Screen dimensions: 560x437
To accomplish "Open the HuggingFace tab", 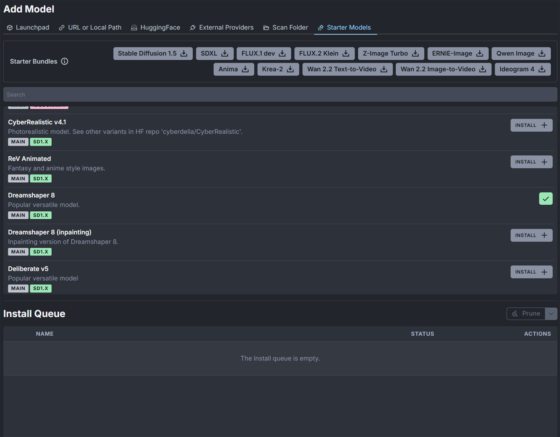I will [155, 28].
